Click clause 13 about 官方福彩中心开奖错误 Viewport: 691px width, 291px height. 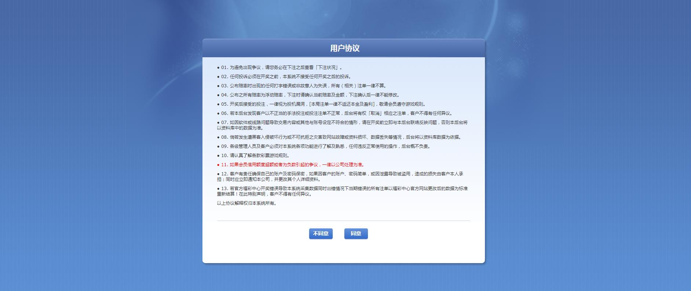(342, 191)
